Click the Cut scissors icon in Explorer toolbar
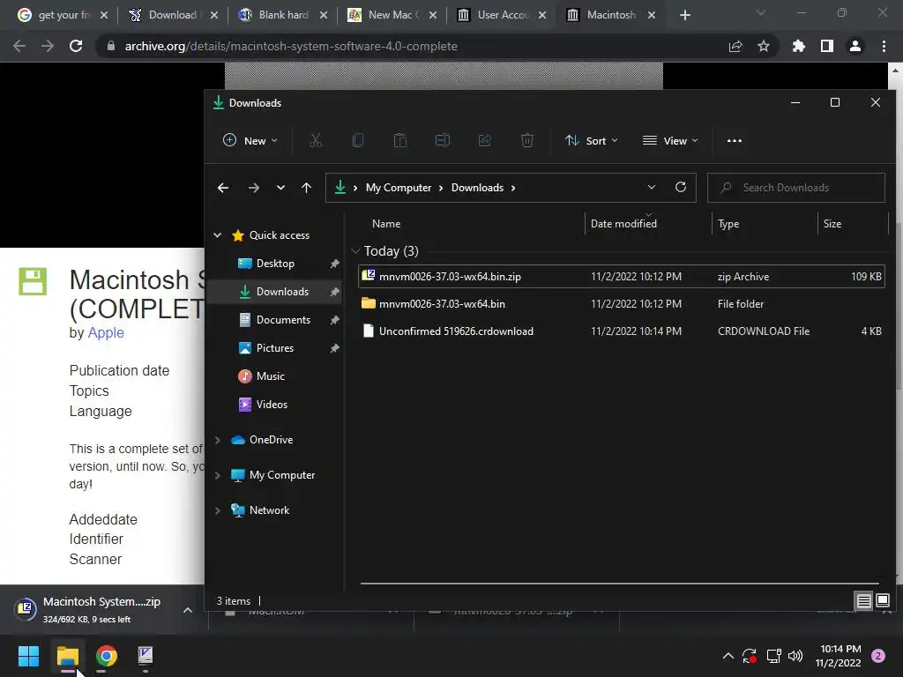 [x=316, y=140]
